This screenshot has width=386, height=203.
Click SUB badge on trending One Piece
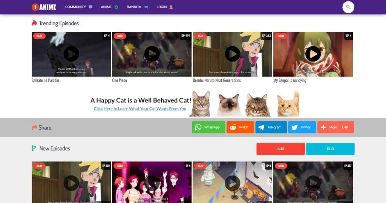(120, 36)
